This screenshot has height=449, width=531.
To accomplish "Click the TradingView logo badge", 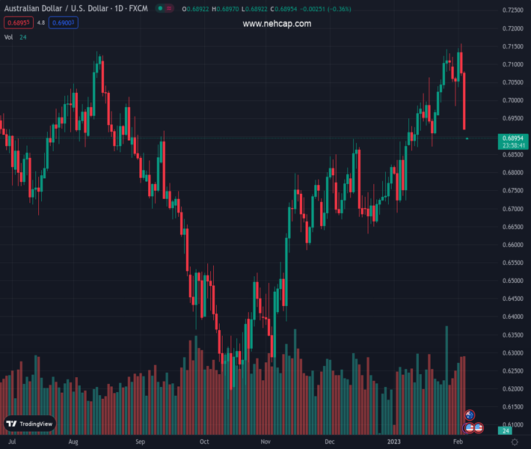I will point(30,424).
